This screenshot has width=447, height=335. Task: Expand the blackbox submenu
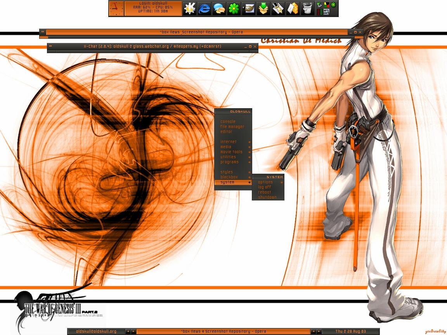pyautogui.click(x=233, y=177)
